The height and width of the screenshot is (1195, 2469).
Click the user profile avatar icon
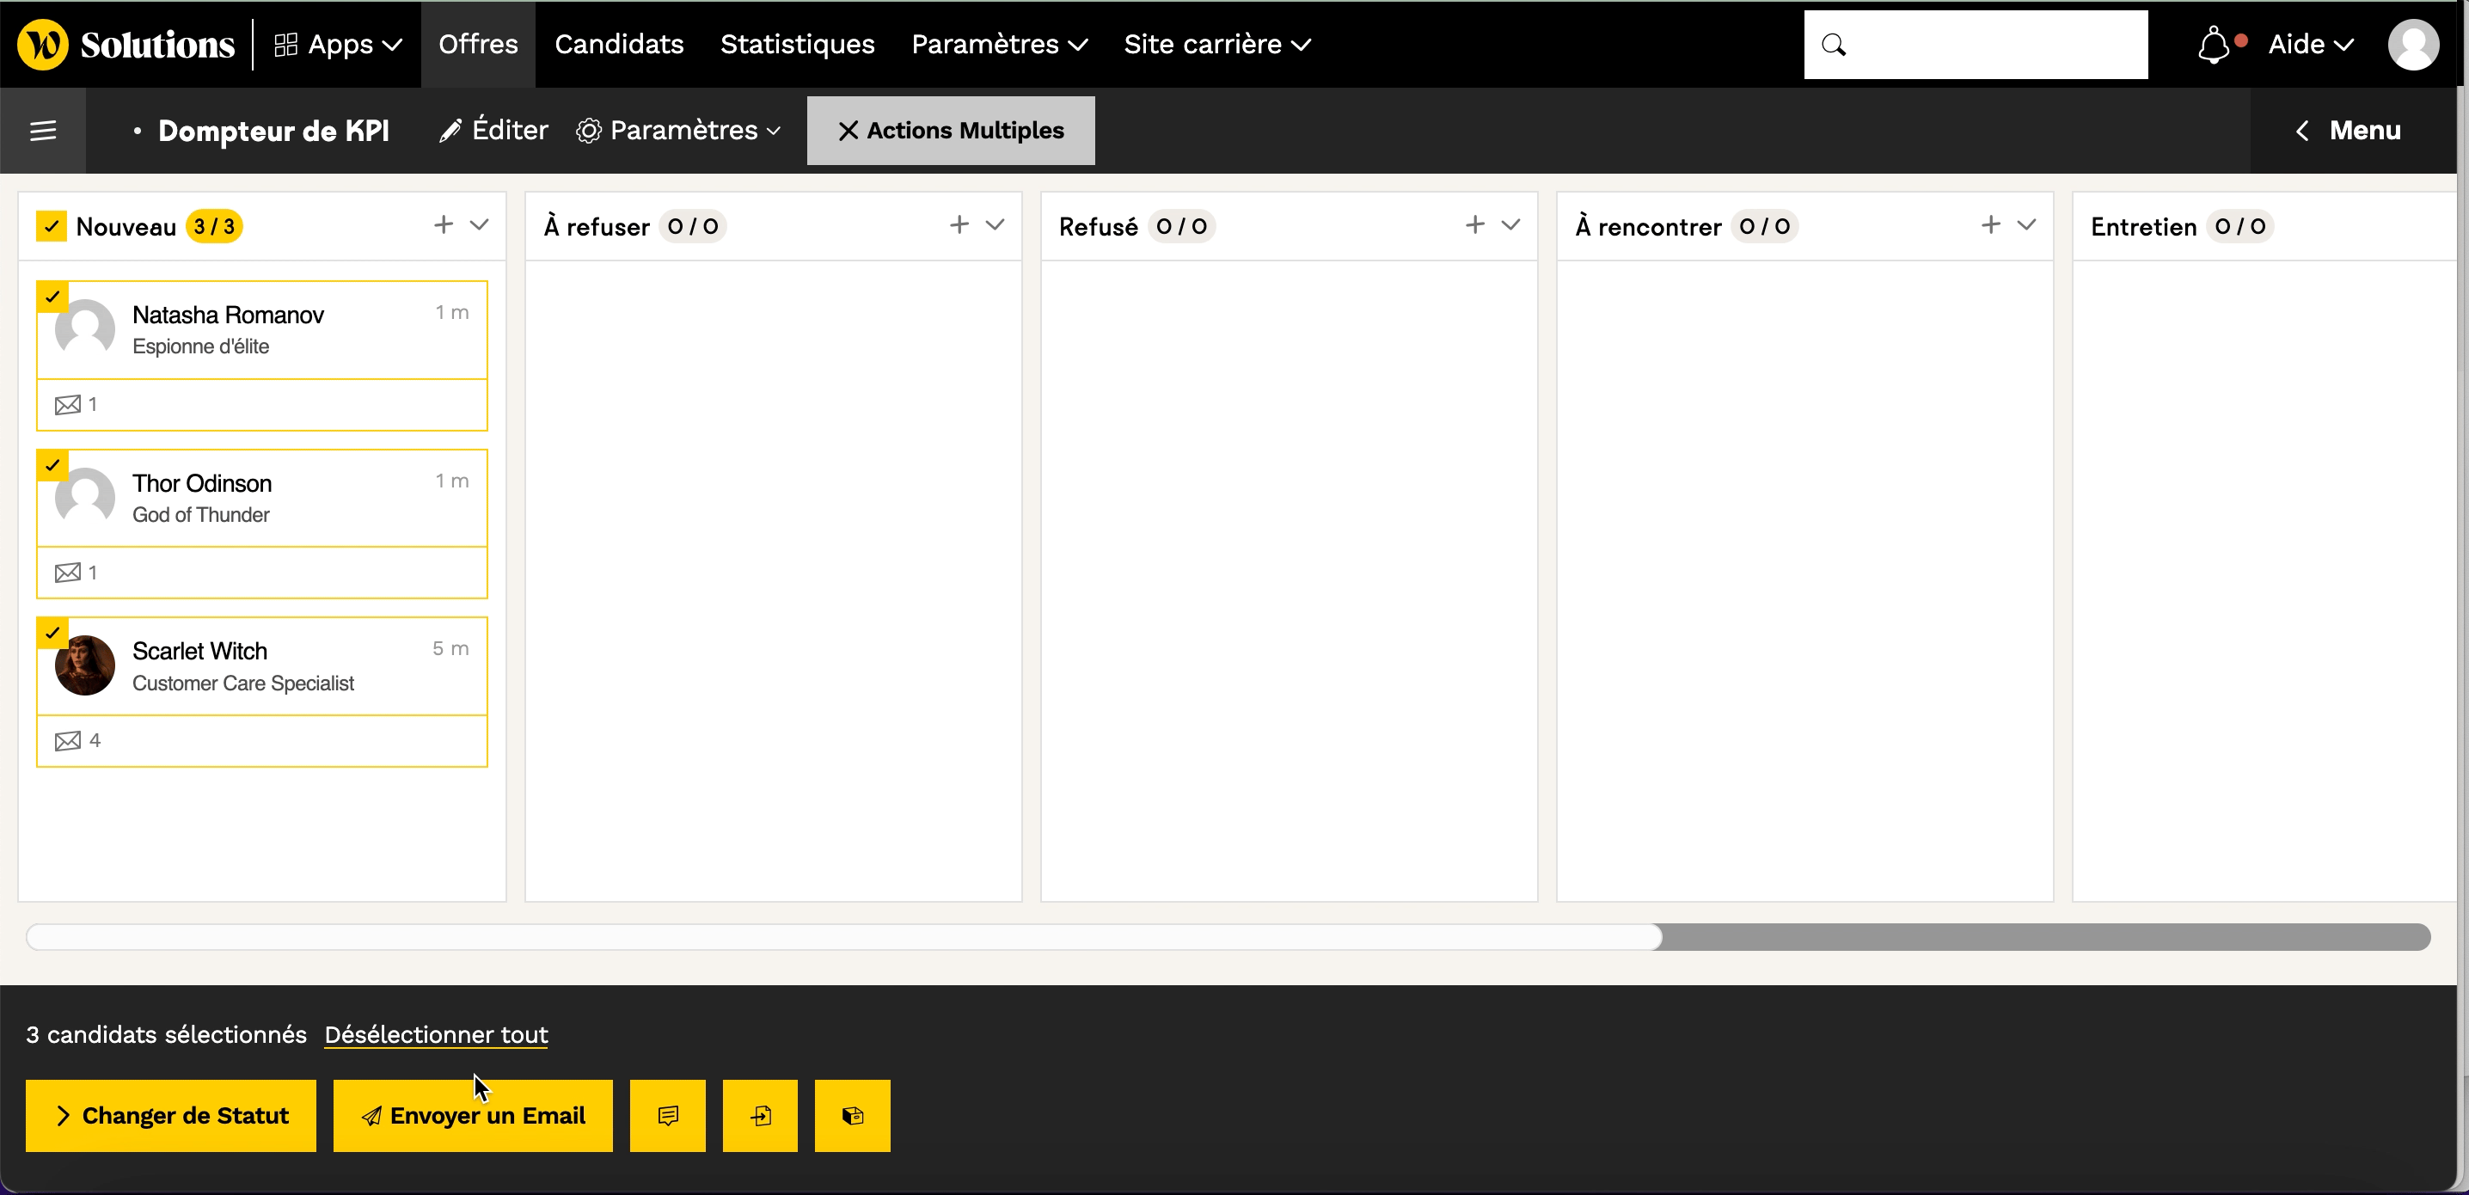pos(2412,45)
